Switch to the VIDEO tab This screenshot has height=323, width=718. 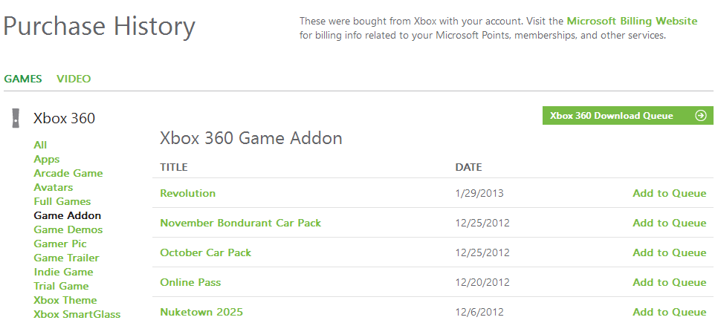pyautogui.click(x=74, y=79)
